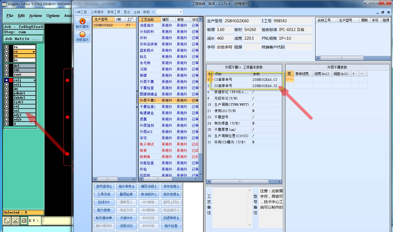Click the X Y coordinate input field

(57, 221)
